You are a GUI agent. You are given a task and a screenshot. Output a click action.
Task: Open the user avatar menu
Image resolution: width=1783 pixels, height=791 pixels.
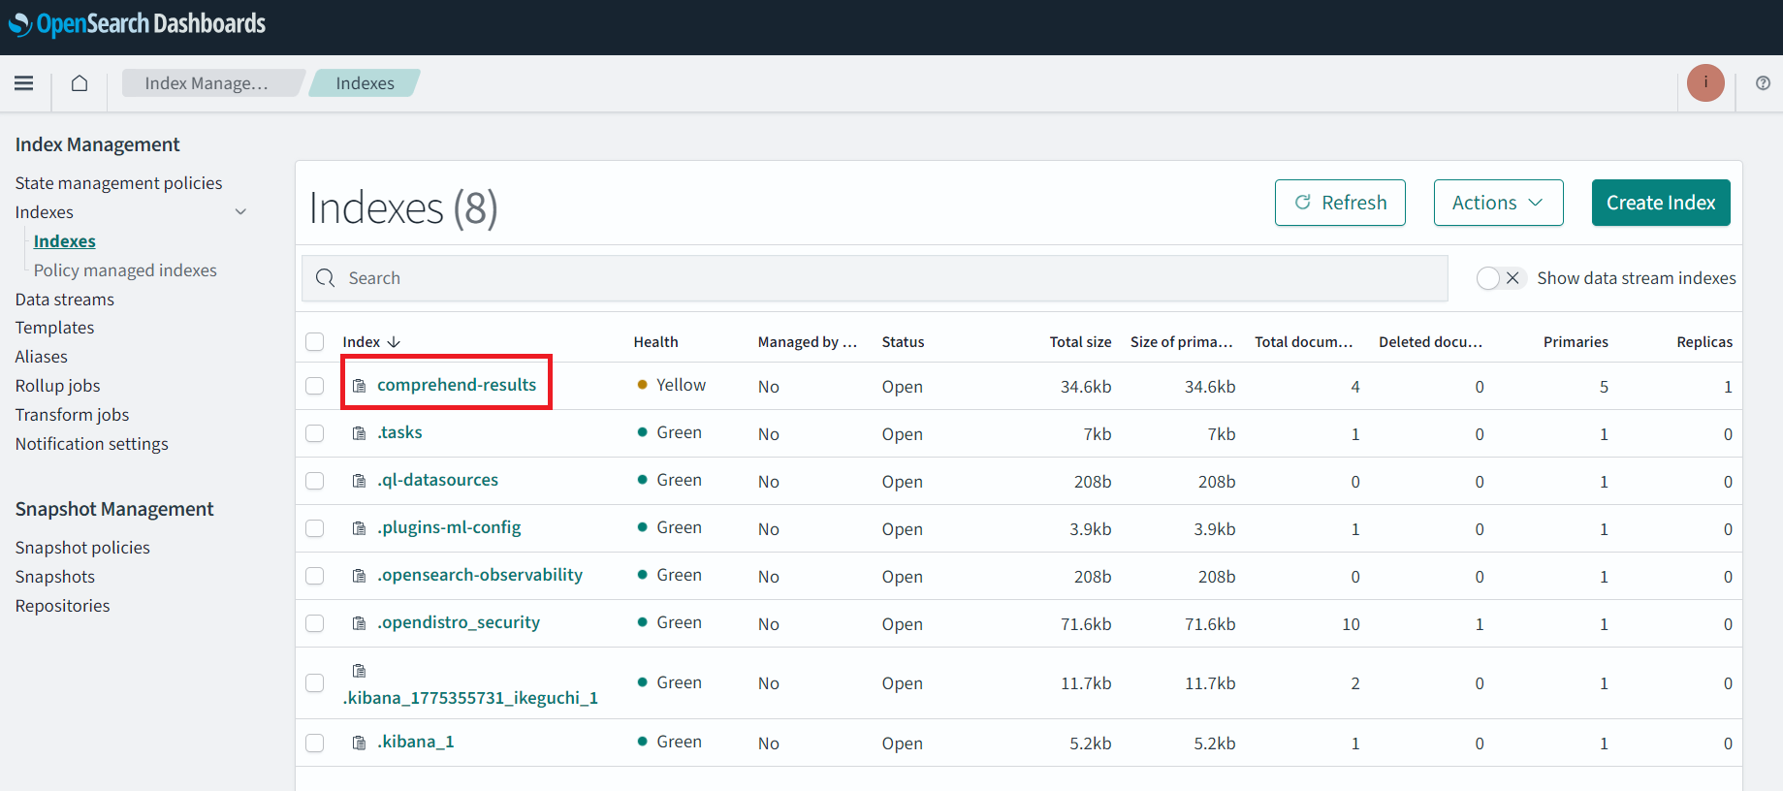[1705, 83]
